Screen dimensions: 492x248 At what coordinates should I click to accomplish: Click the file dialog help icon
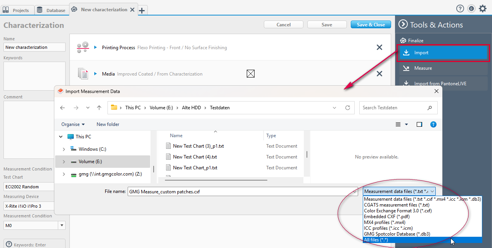click(x=433, y=124)
